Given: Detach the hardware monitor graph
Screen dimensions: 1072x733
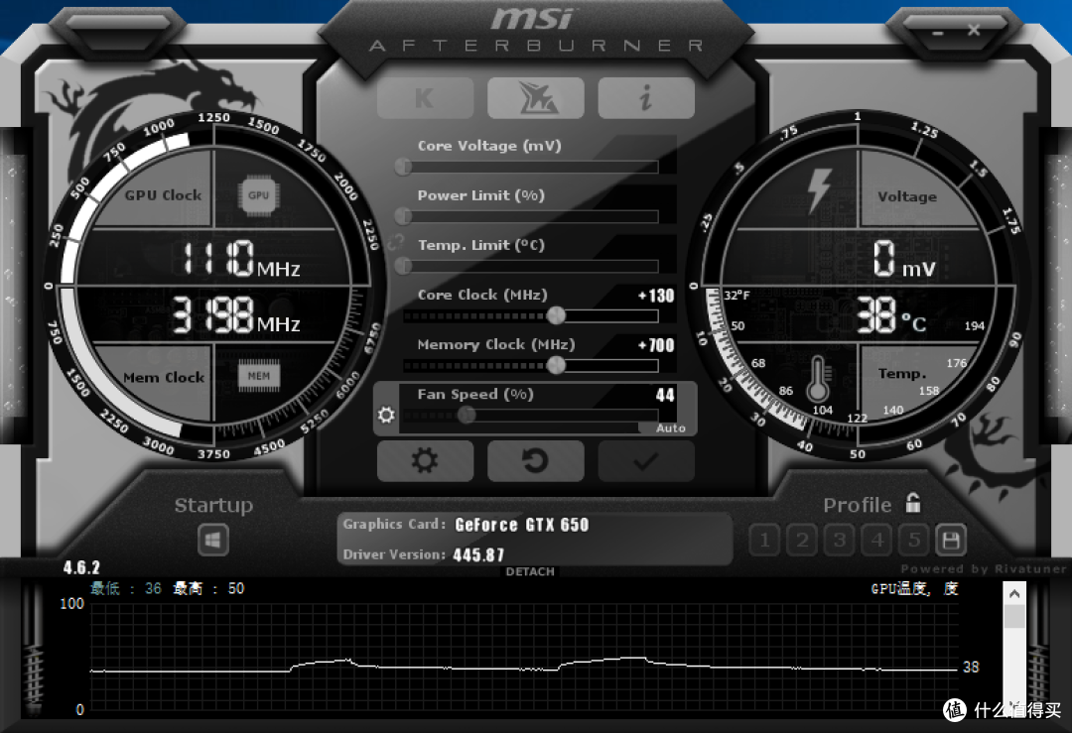Looking at the screenshot, I should point(530,571).
